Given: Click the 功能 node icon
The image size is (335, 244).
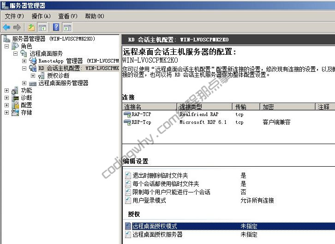Looking at the screenshot, I should point(15,90).
